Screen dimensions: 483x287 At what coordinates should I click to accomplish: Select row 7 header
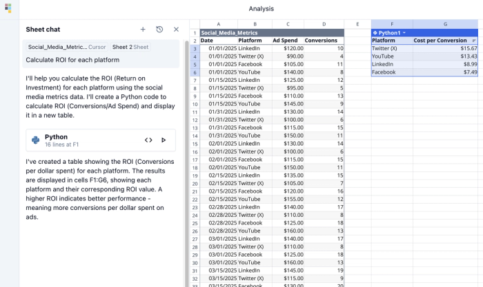(x=195, y=81)
